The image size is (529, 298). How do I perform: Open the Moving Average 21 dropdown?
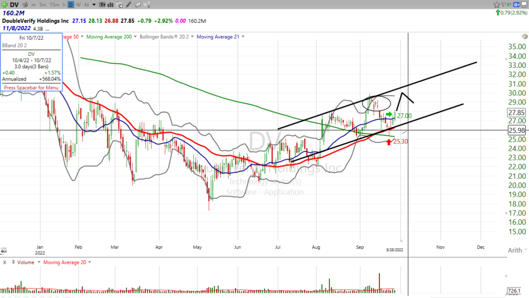(220, 36)
